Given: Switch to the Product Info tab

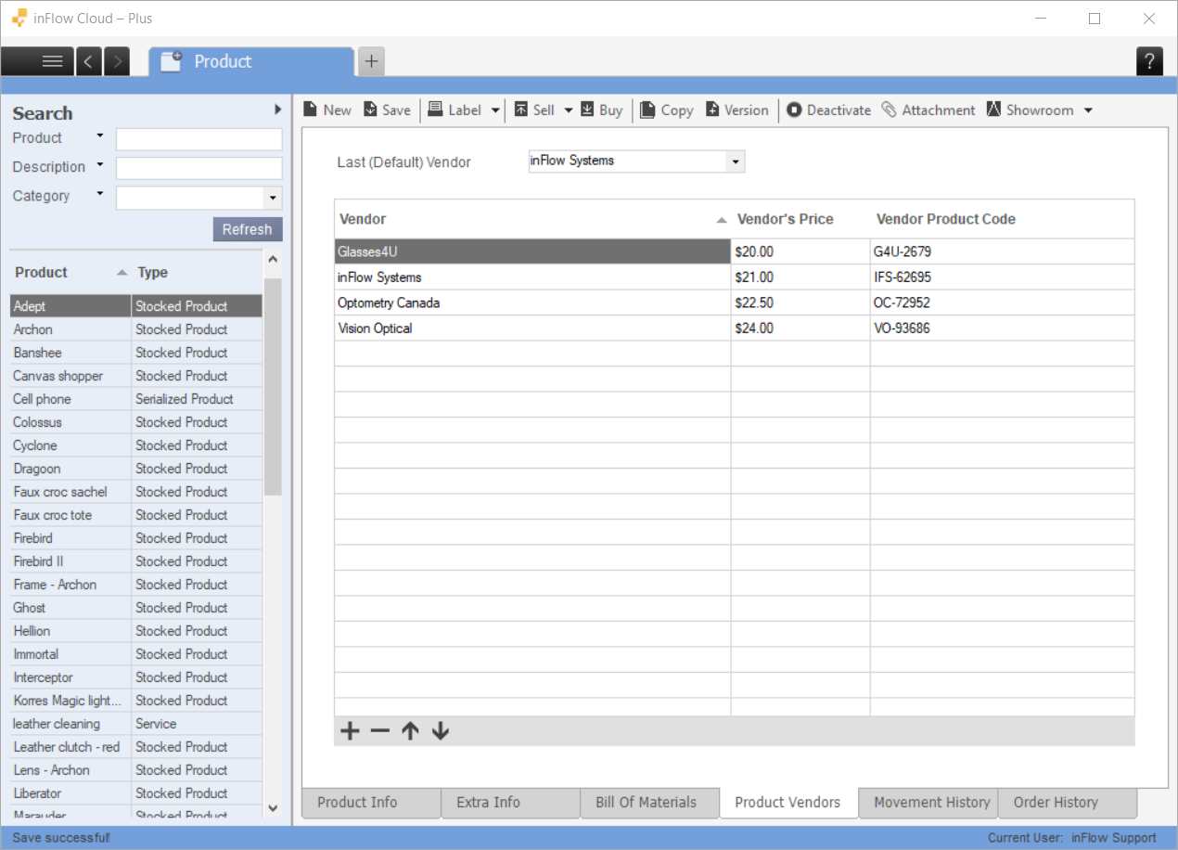Looking at the screenshot, I should [x=371, y=803].
